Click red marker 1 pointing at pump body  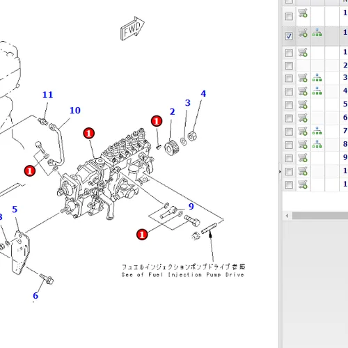coord(89,134)
